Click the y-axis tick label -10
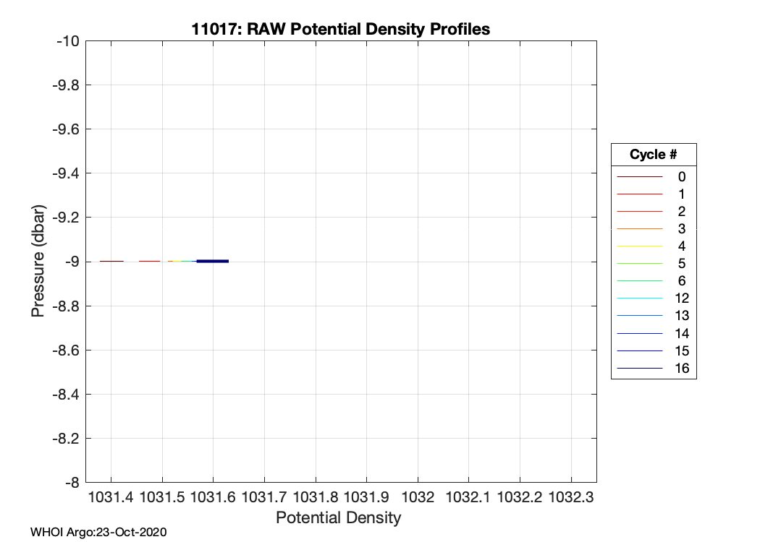 click(x=67, y=40)
